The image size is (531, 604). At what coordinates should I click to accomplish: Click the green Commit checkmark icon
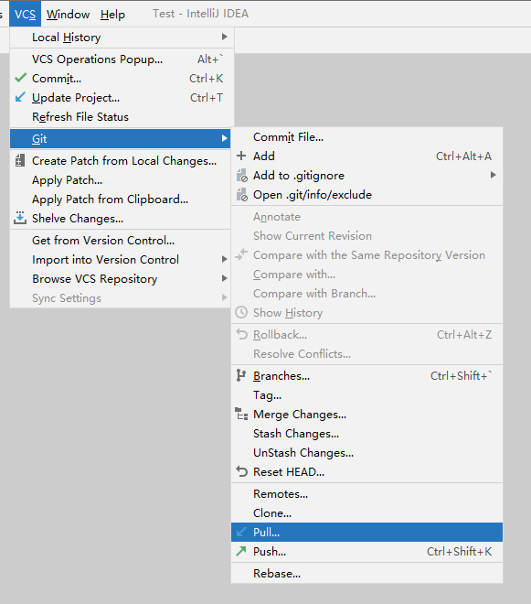(20, 78)
